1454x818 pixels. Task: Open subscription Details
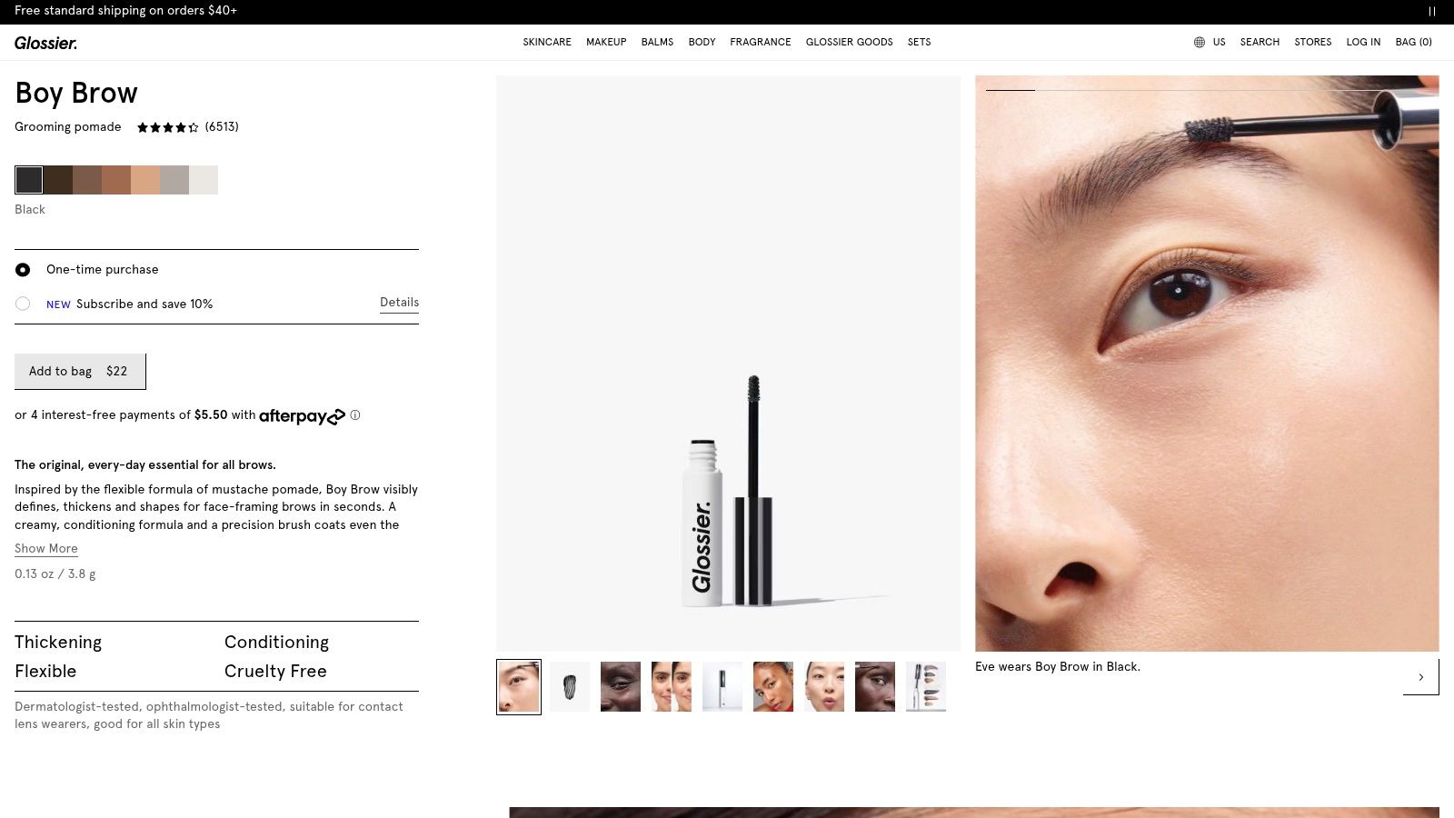point(399,303)
